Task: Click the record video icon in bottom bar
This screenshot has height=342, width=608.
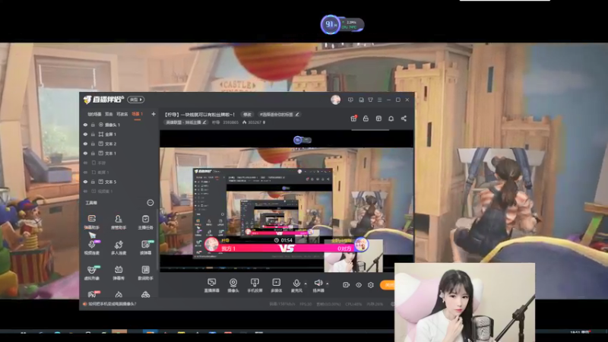Action: coord(346,285)
